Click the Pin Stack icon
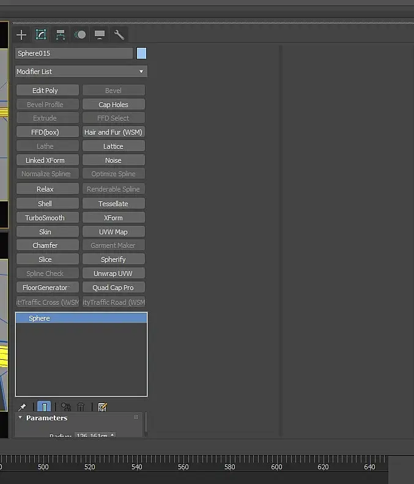The image size is (414, 484). click(x=22, y=407)
